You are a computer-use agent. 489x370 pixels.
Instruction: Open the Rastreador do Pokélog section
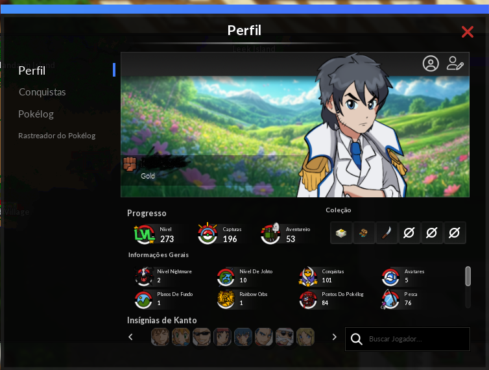click(x=57, y=136)
